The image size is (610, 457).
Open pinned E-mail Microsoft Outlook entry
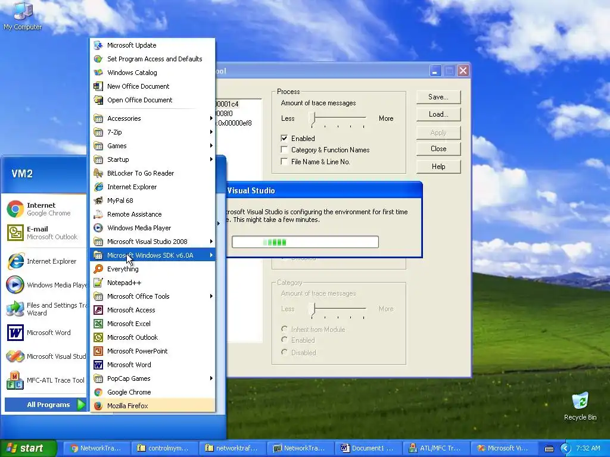(44, 233)
